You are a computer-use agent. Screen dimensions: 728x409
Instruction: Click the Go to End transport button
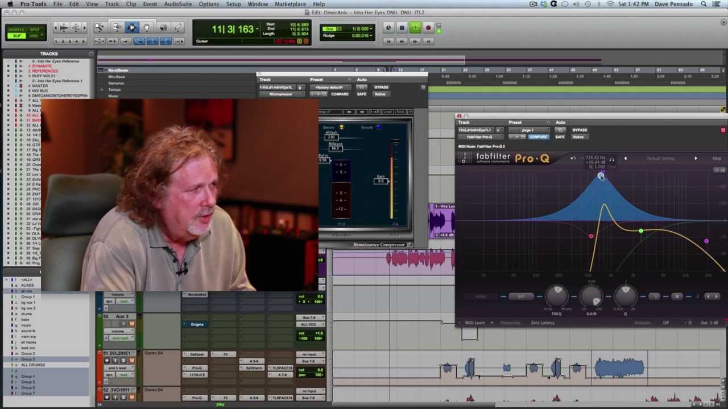[428, 41]
